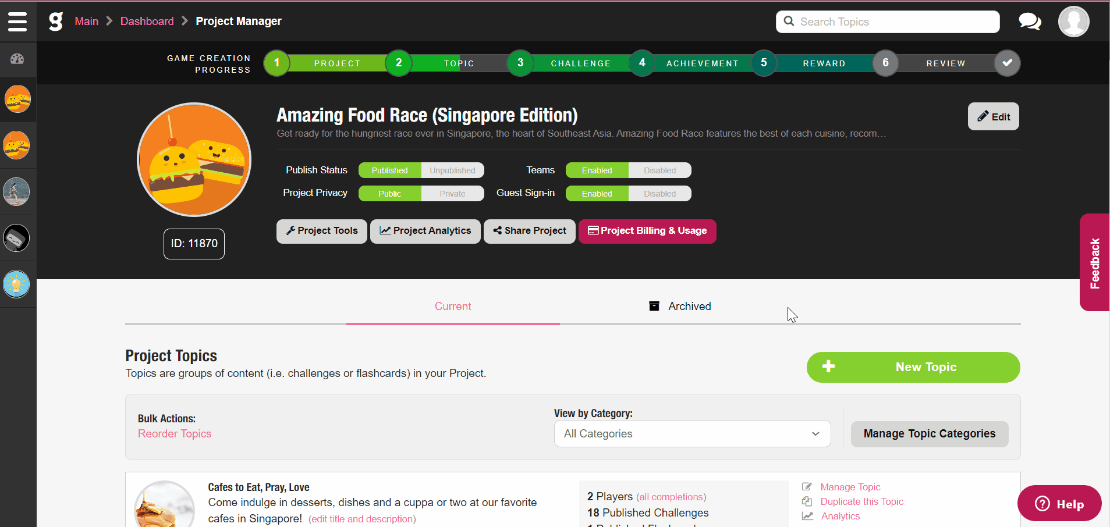1110x527 pixels.
Task: Click all completions link
Action: tap(671, 497)
